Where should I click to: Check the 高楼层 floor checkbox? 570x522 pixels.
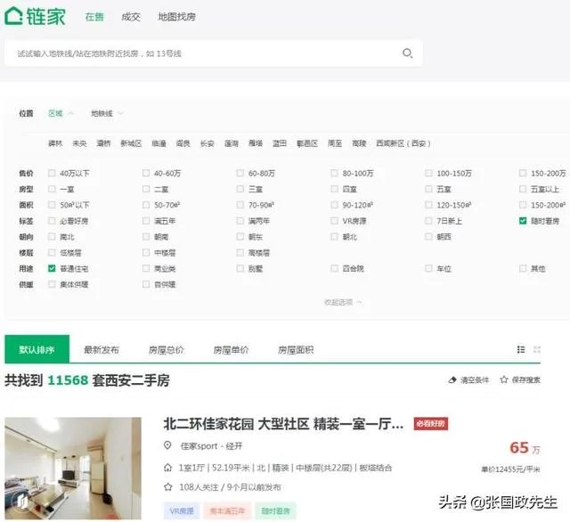pyautogui.click(x=240, y=252)
